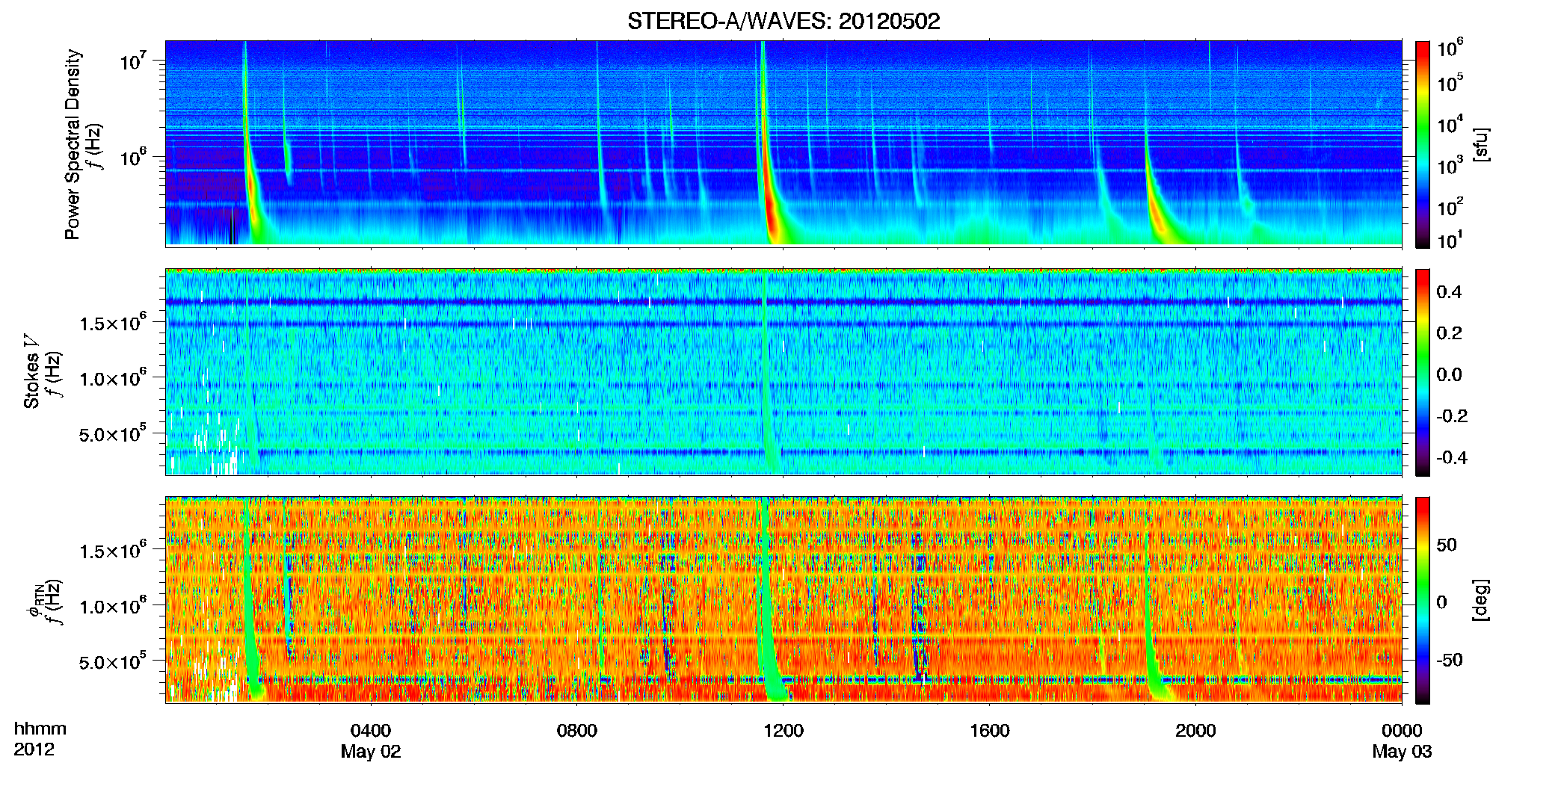The width and height of the screenshot is (1567, 807).
Task: Click the 1600 time tick label
Action: pyautogui.click(x=989, y=731)
